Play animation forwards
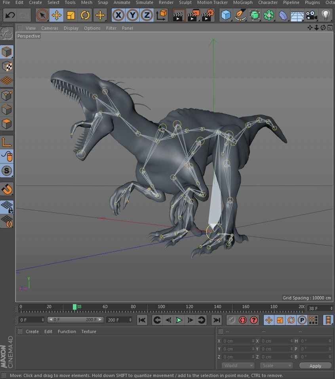 coord(179,320)
